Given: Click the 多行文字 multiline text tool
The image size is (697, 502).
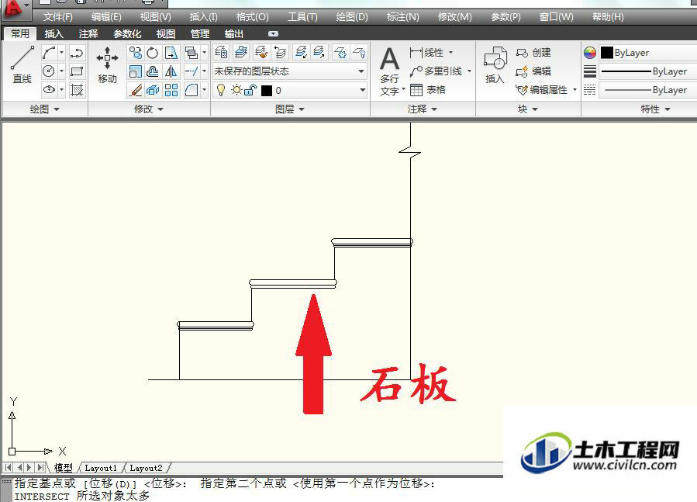Looking at the screenshot, I should [389, 71].
